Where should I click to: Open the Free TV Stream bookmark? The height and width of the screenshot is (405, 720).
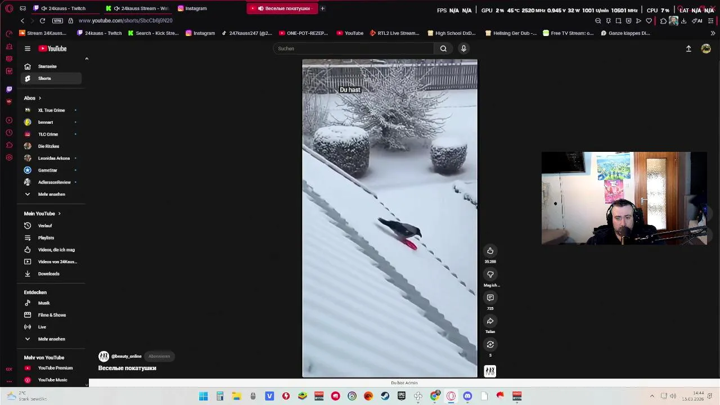pos(568,33)
